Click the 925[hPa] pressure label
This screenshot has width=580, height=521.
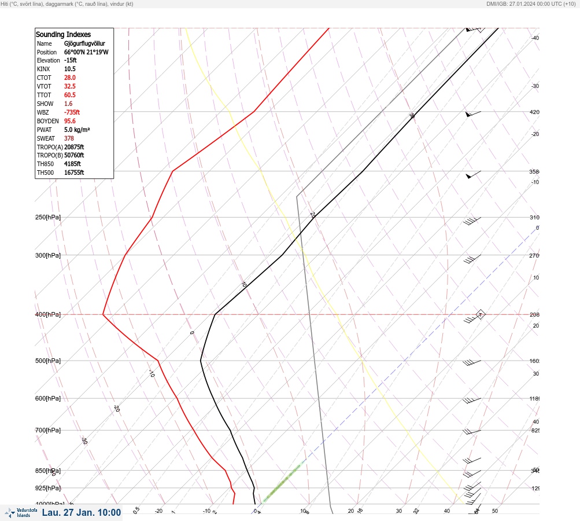point(48,488)
